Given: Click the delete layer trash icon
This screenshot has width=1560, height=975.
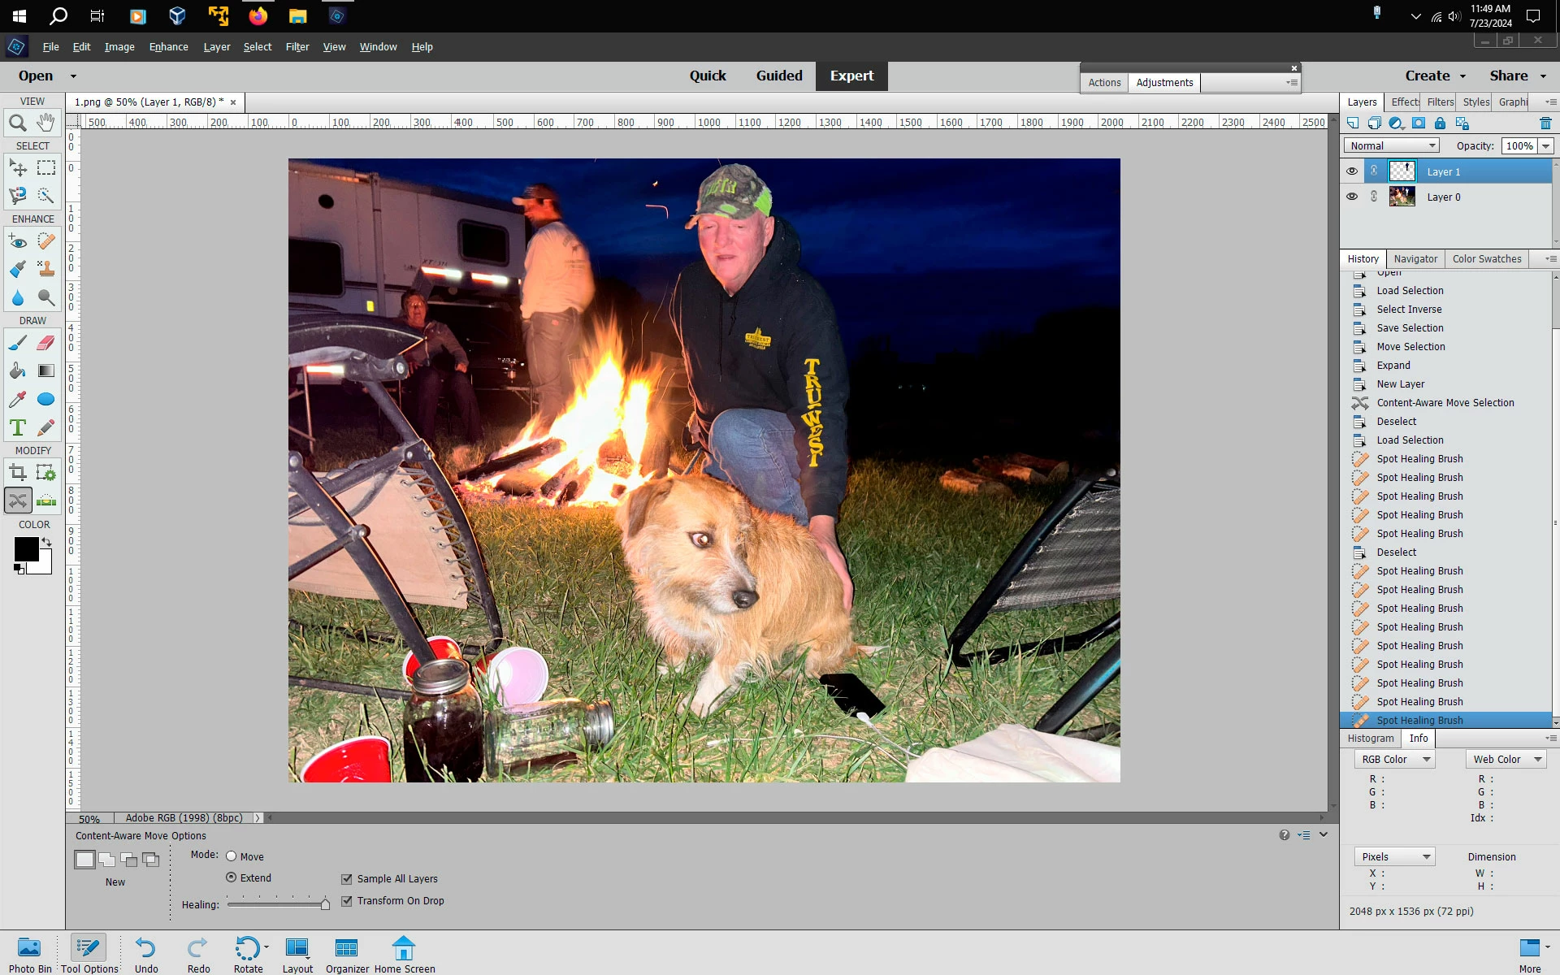Looking at the screenshot, I should [1545, 123].
